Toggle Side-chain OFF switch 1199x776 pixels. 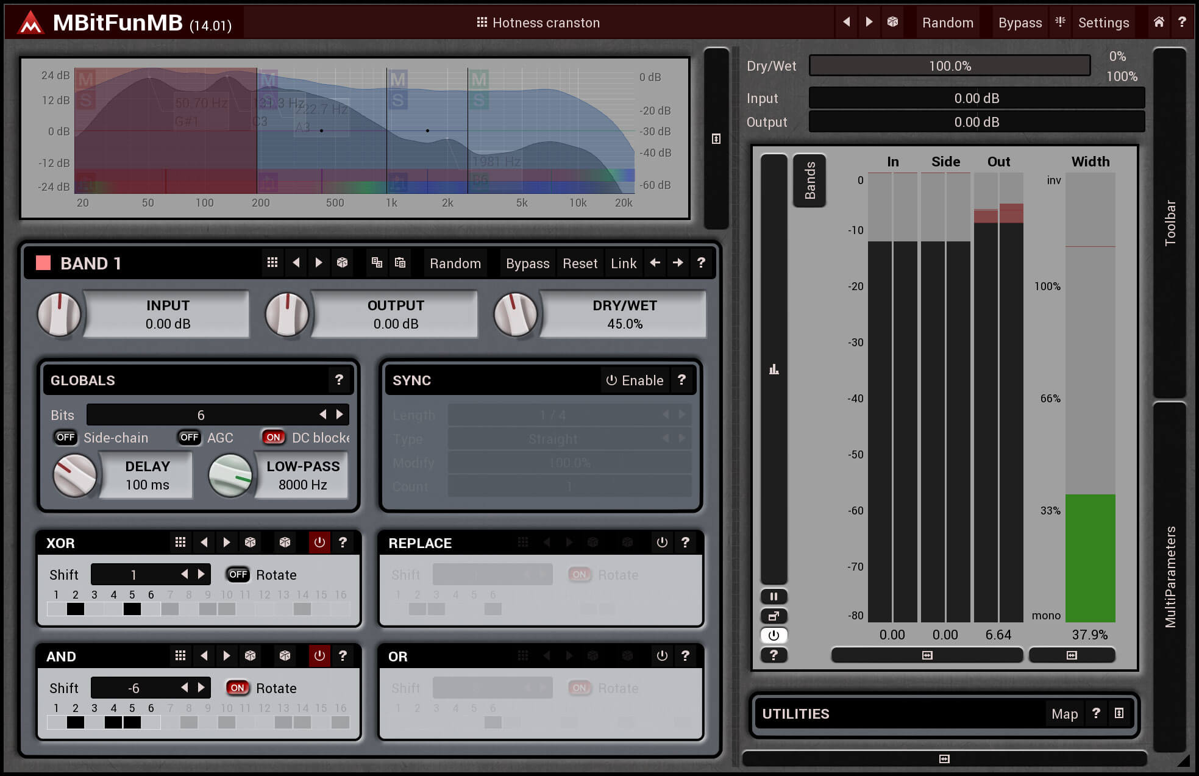pos(65,437)
